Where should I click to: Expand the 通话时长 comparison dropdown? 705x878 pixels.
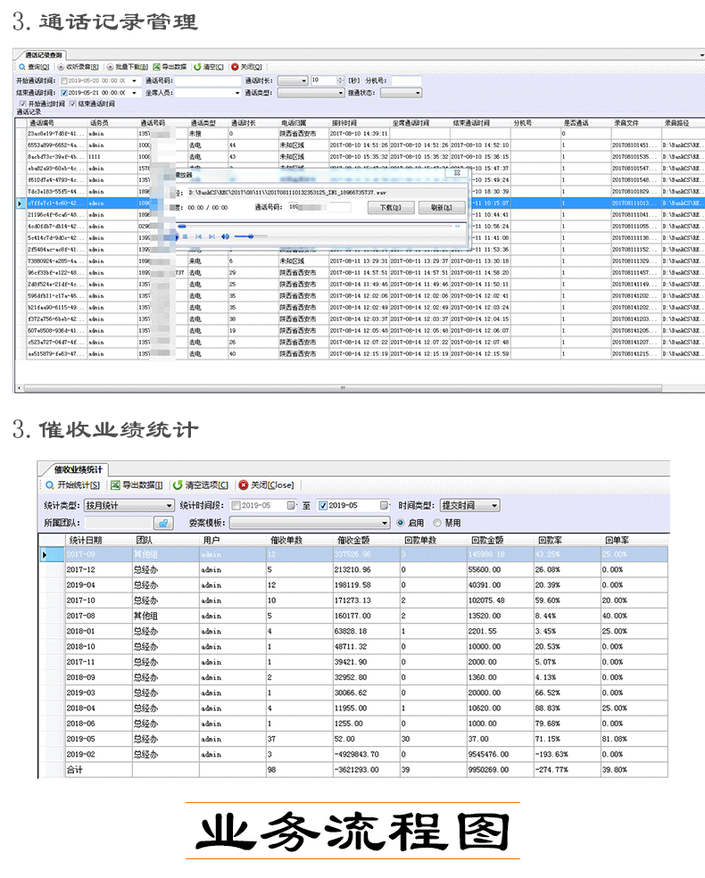click(x=303, y=81)
